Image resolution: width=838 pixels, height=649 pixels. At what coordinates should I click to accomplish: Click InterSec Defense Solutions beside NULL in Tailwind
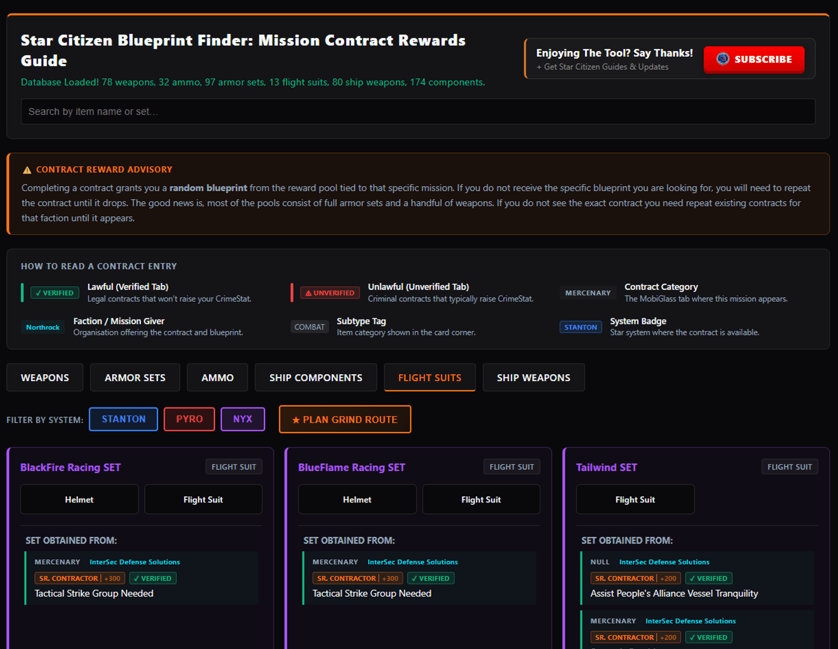pyautogui.click(x=664, y=562)
